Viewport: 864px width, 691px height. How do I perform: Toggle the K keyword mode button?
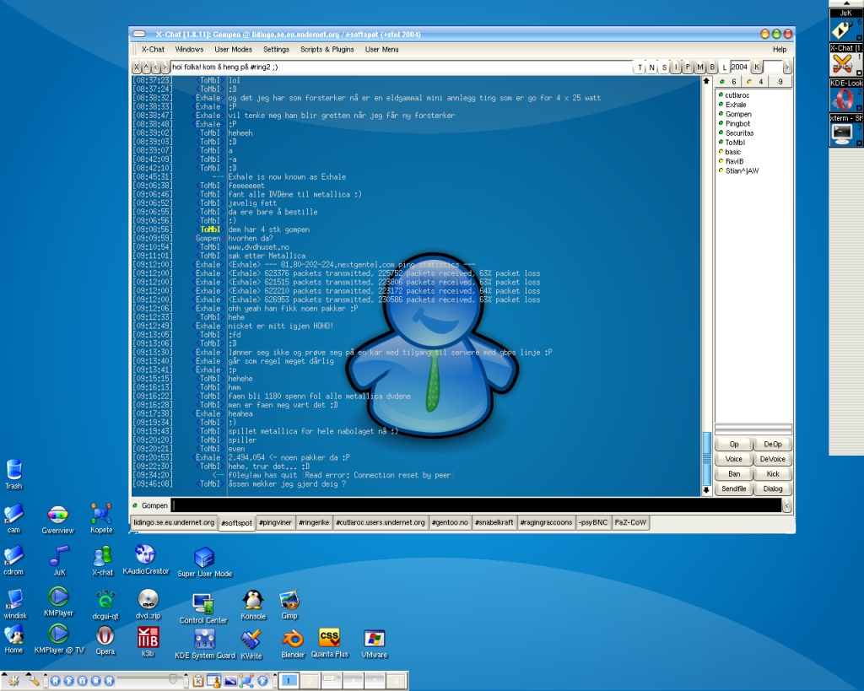(757, 67)
